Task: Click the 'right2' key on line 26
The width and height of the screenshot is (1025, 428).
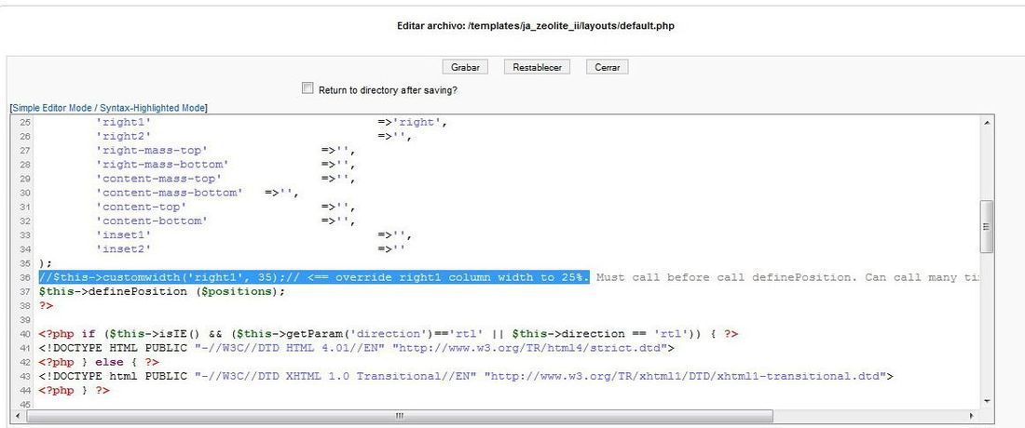Action: [124, 137]
